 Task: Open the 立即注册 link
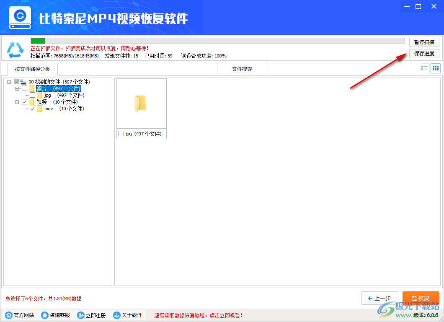tap(96, 315)
